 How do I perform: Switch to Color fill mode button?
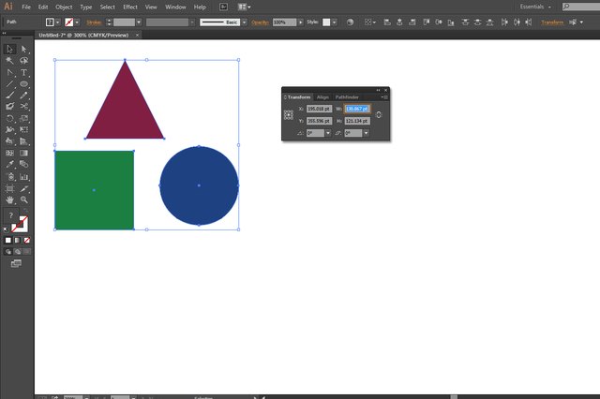pos(8,240)
